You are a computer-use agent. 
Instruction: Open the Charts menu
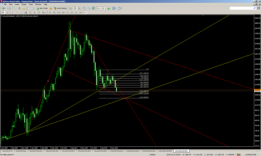click(x=24, y=4)
